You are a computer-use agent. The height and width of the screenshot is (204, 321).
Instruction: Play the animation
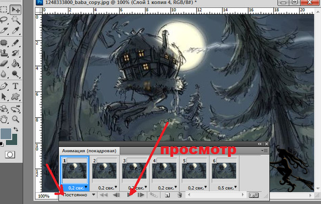click(129, 195)
